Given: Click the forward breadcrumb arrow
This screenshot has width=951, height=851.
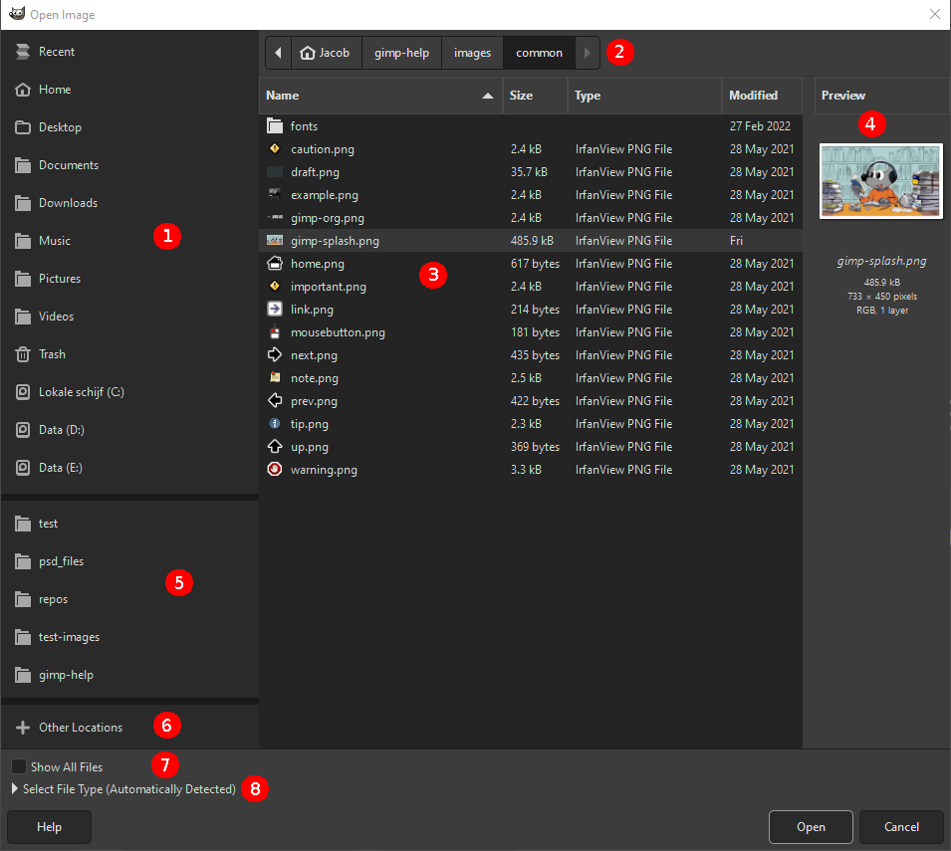Looking at the screenshot, I should (586, 52).
